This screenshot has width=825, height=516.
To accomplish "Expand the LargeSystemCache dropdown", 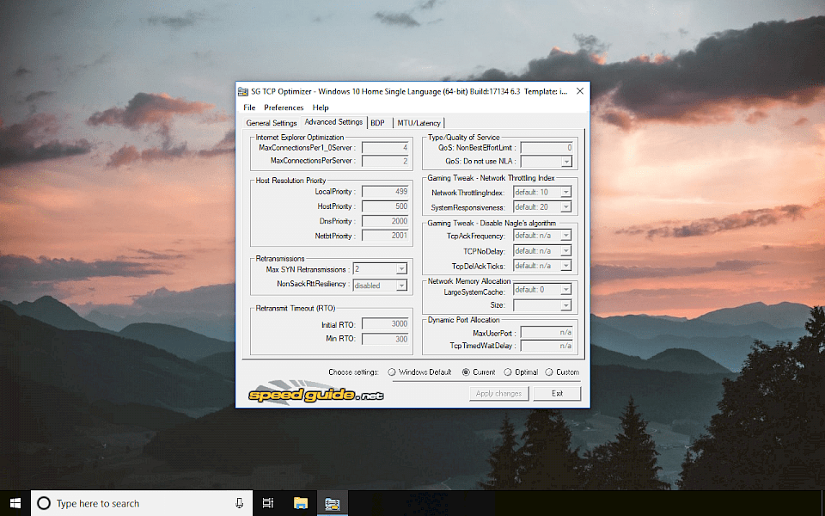I will (x=565, y=290).
